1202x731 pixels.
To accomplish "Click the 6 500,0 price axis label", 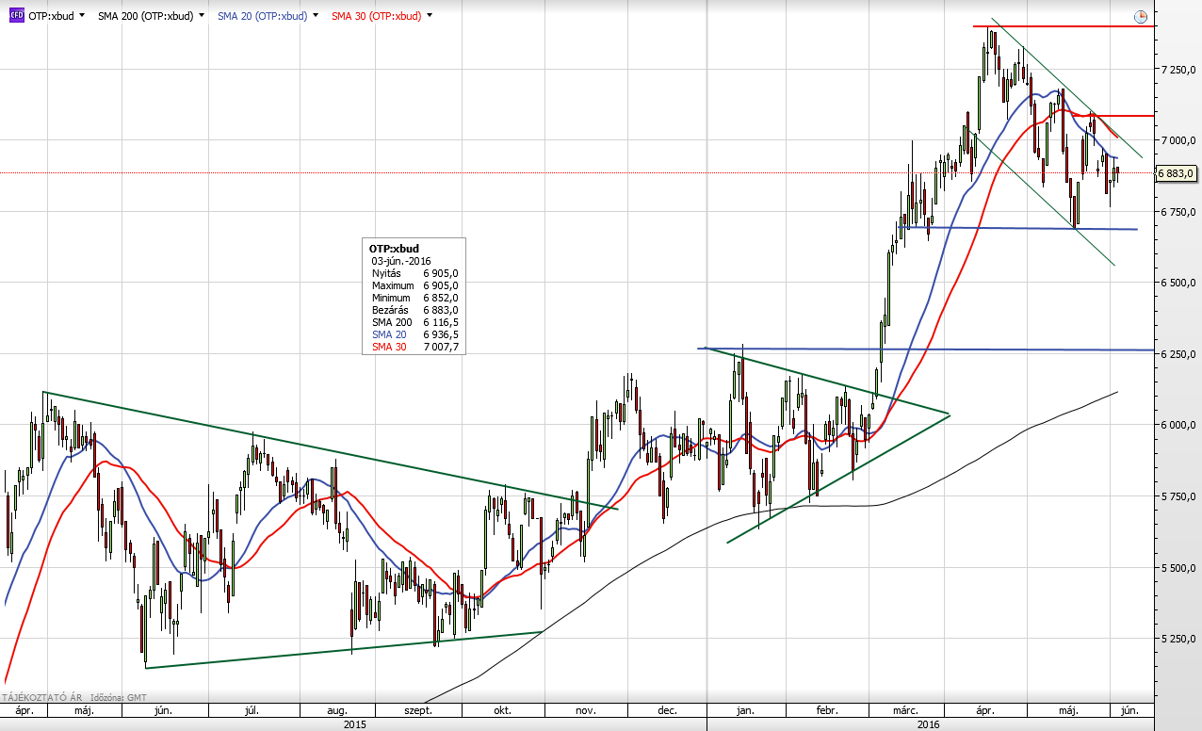I will (x=1179, y=283).
